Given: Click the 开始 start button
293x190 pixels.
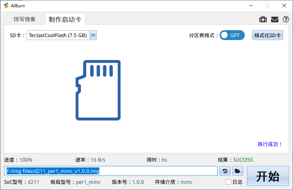Looking at the screenshot, I should tap(267, 176).
